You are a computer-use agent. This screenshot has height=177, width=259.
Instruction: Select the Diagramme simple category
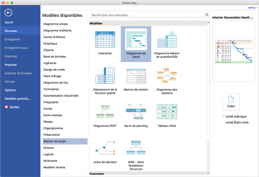65,24
